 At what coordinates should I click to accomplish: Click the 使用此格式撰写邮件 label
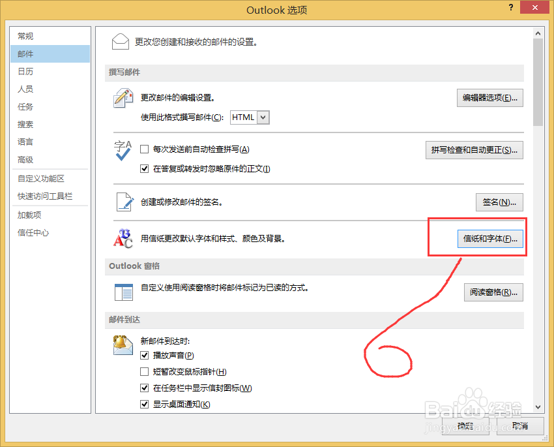[182, 117]
